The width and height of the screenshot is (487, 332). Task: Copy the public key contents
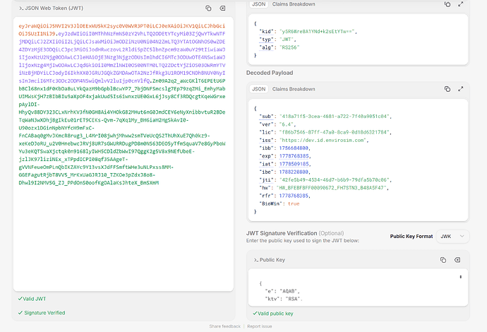(x=443, y=260)
